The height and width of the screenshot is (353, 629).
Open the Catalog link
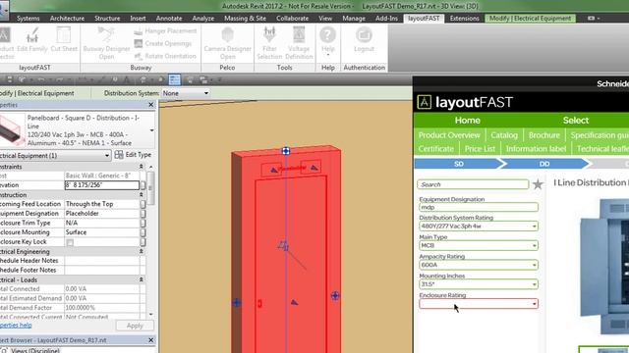point(504,135)
